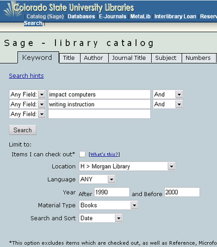Open Any Field dropdown beside 'writing instruction'
This screenshot has width=217, height=247.
pyautogui.click(x=27, y=104)
